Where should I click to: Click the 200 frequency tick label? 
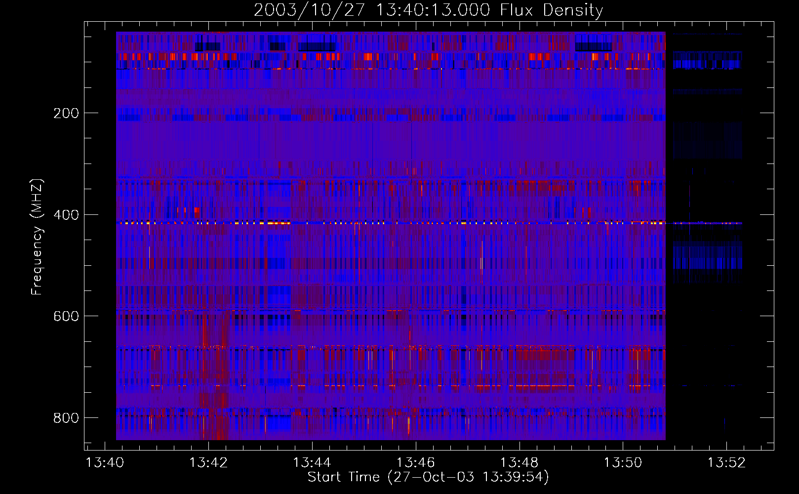tap(66, 113)
